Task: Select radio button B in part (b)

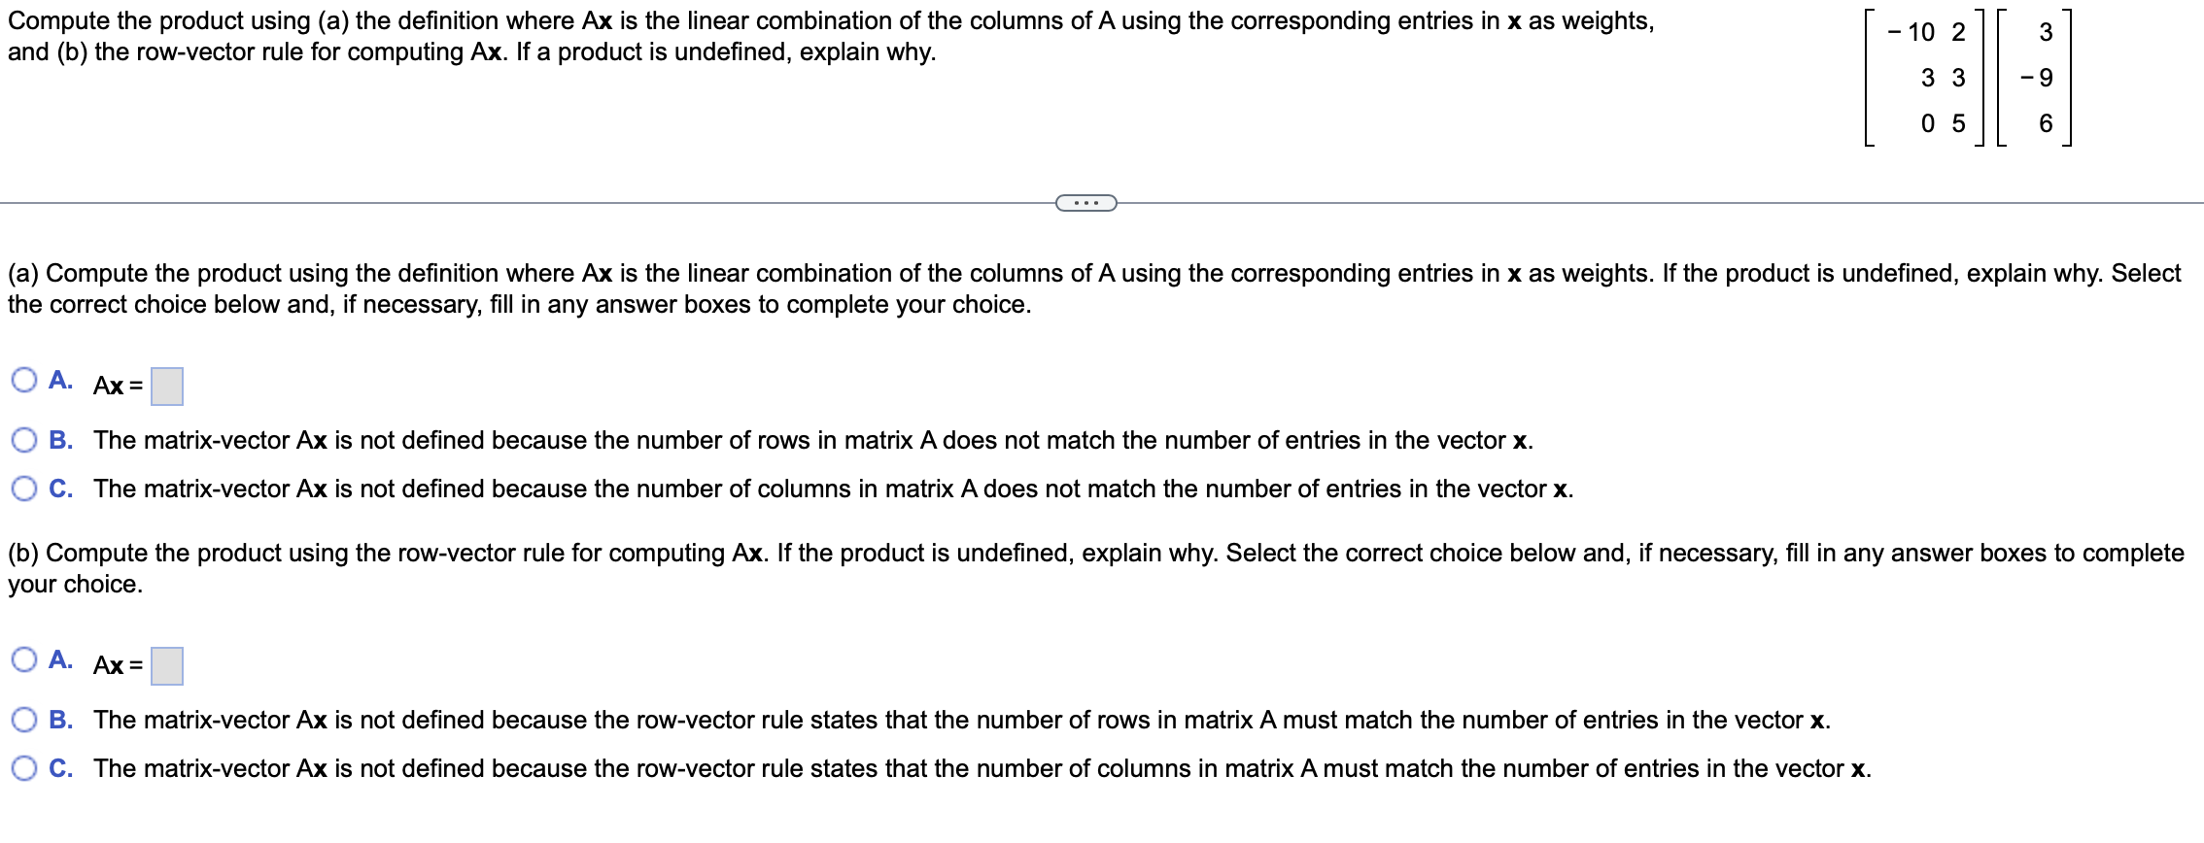Action: click(x=23, y=720)
